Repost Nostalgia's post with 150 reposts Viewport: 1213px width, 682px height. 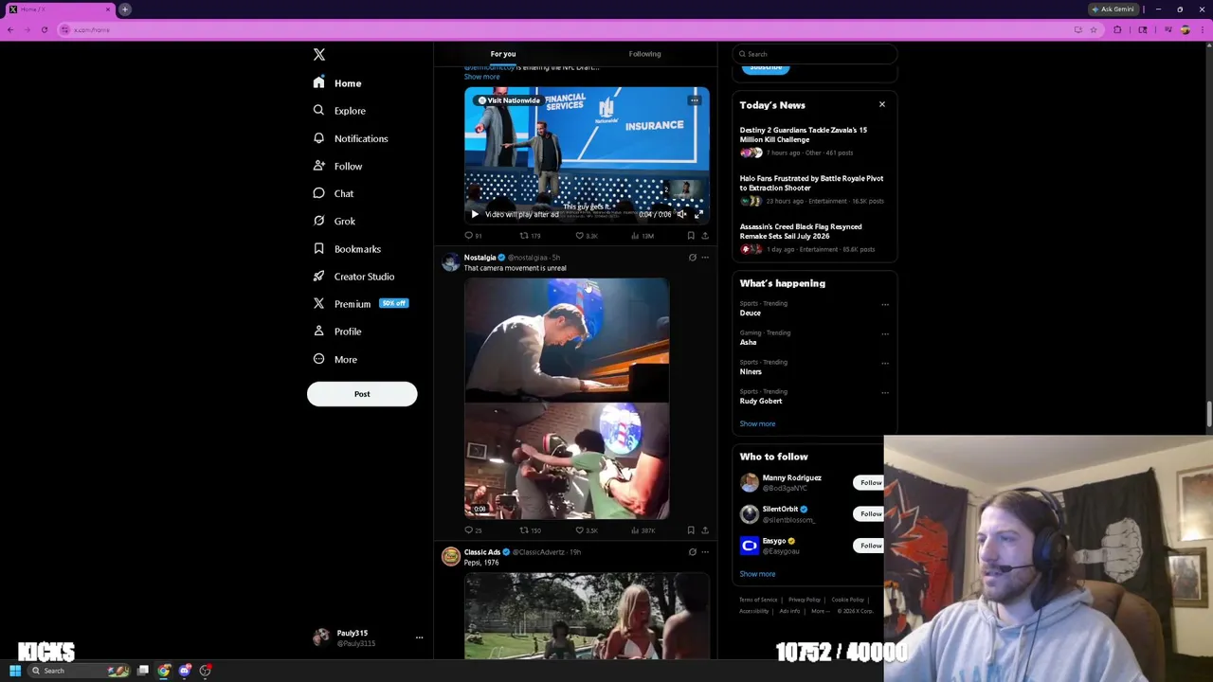tap(530, 530)
